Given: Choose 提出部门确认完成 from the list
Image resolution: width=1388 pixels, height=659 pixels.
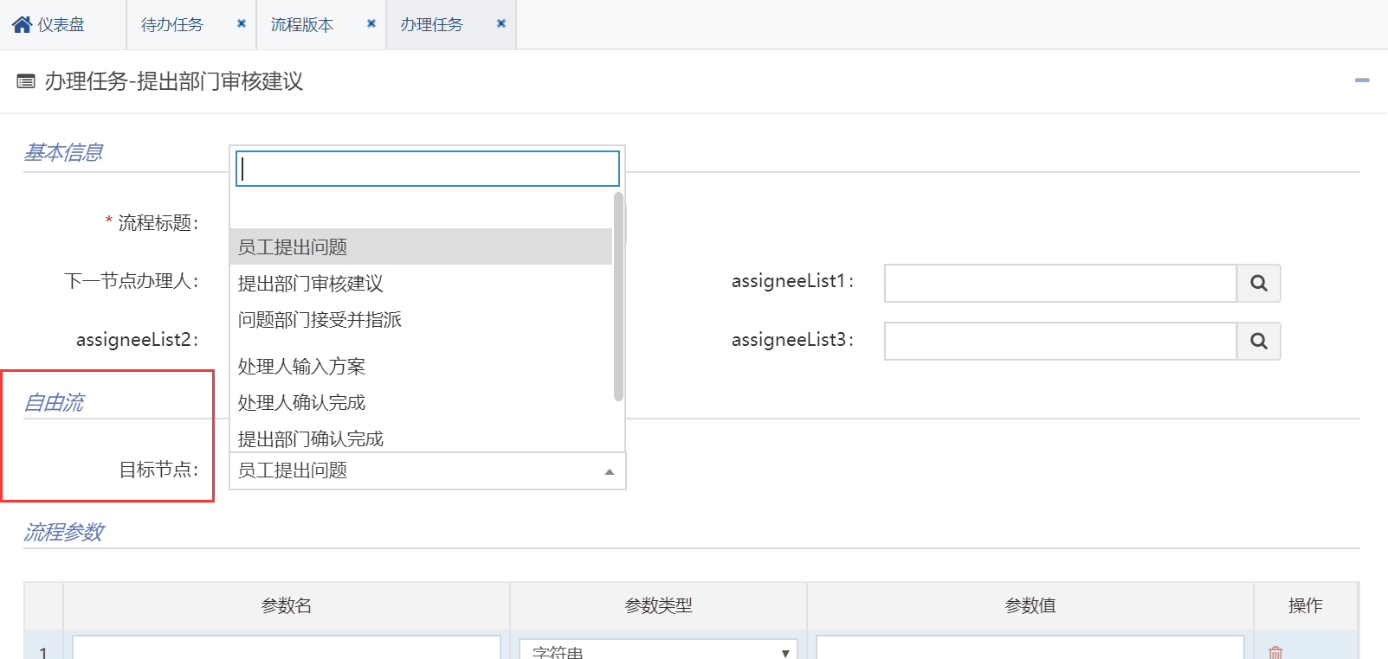Looking at the screenshot, I should [x=421, y=438].
